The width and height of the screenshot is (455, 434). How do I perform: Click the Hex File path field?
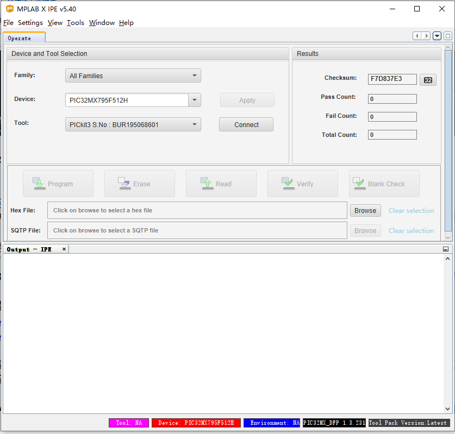pyautogui.click(x=197, y=210)
